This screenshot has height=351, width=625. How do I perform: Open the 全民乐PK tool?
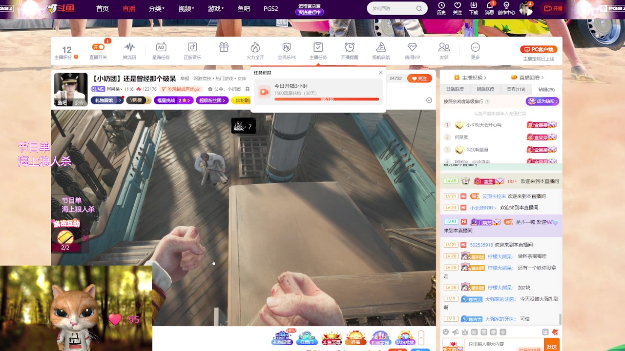287,51
